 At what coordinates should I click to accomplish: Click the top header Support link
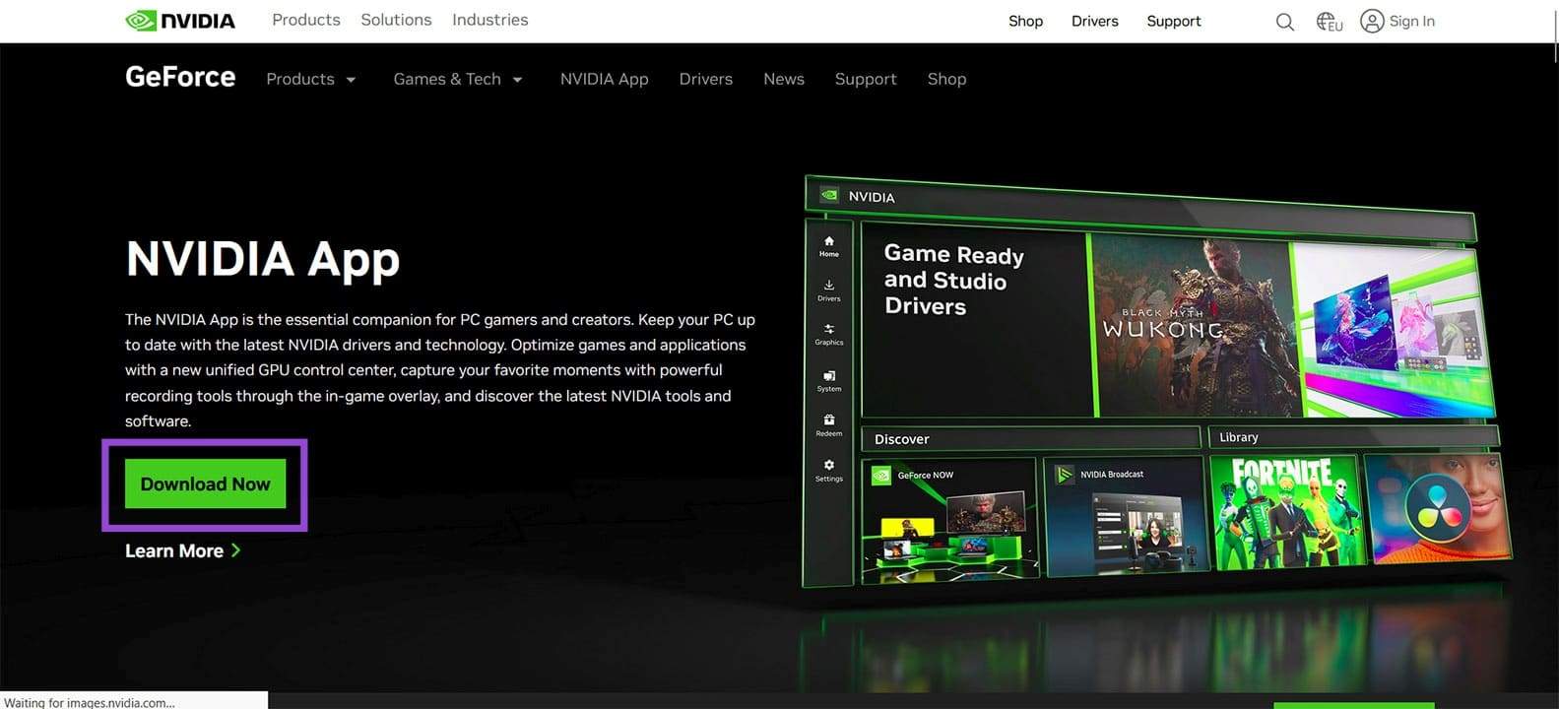[1173, 21]
